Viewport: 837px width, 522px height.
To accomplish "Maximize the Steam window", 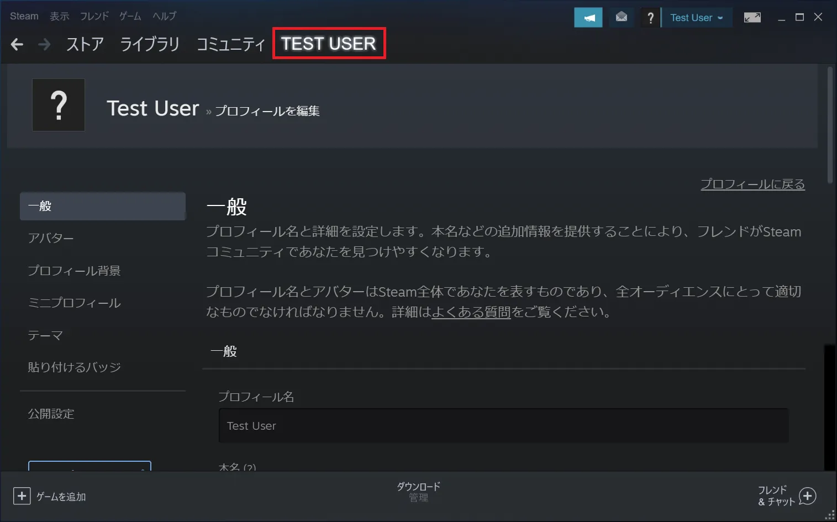I will tap(799, 18).
